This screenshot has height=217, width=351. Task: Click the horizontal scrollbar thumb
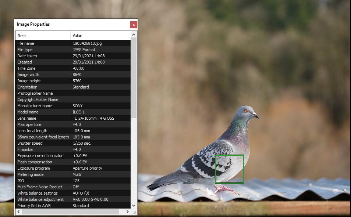point(70,211)
